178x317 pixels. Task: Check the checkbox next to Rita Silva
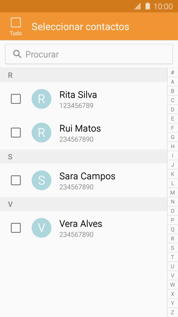click(x=16, y=99)
